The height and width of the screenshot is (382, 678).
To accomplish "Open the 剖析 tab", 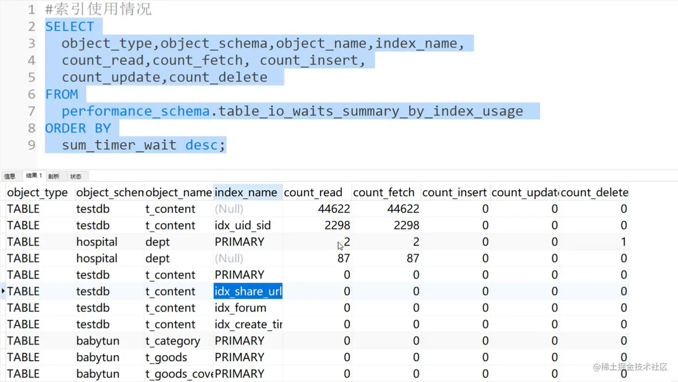I will click(x=54, y=176).
